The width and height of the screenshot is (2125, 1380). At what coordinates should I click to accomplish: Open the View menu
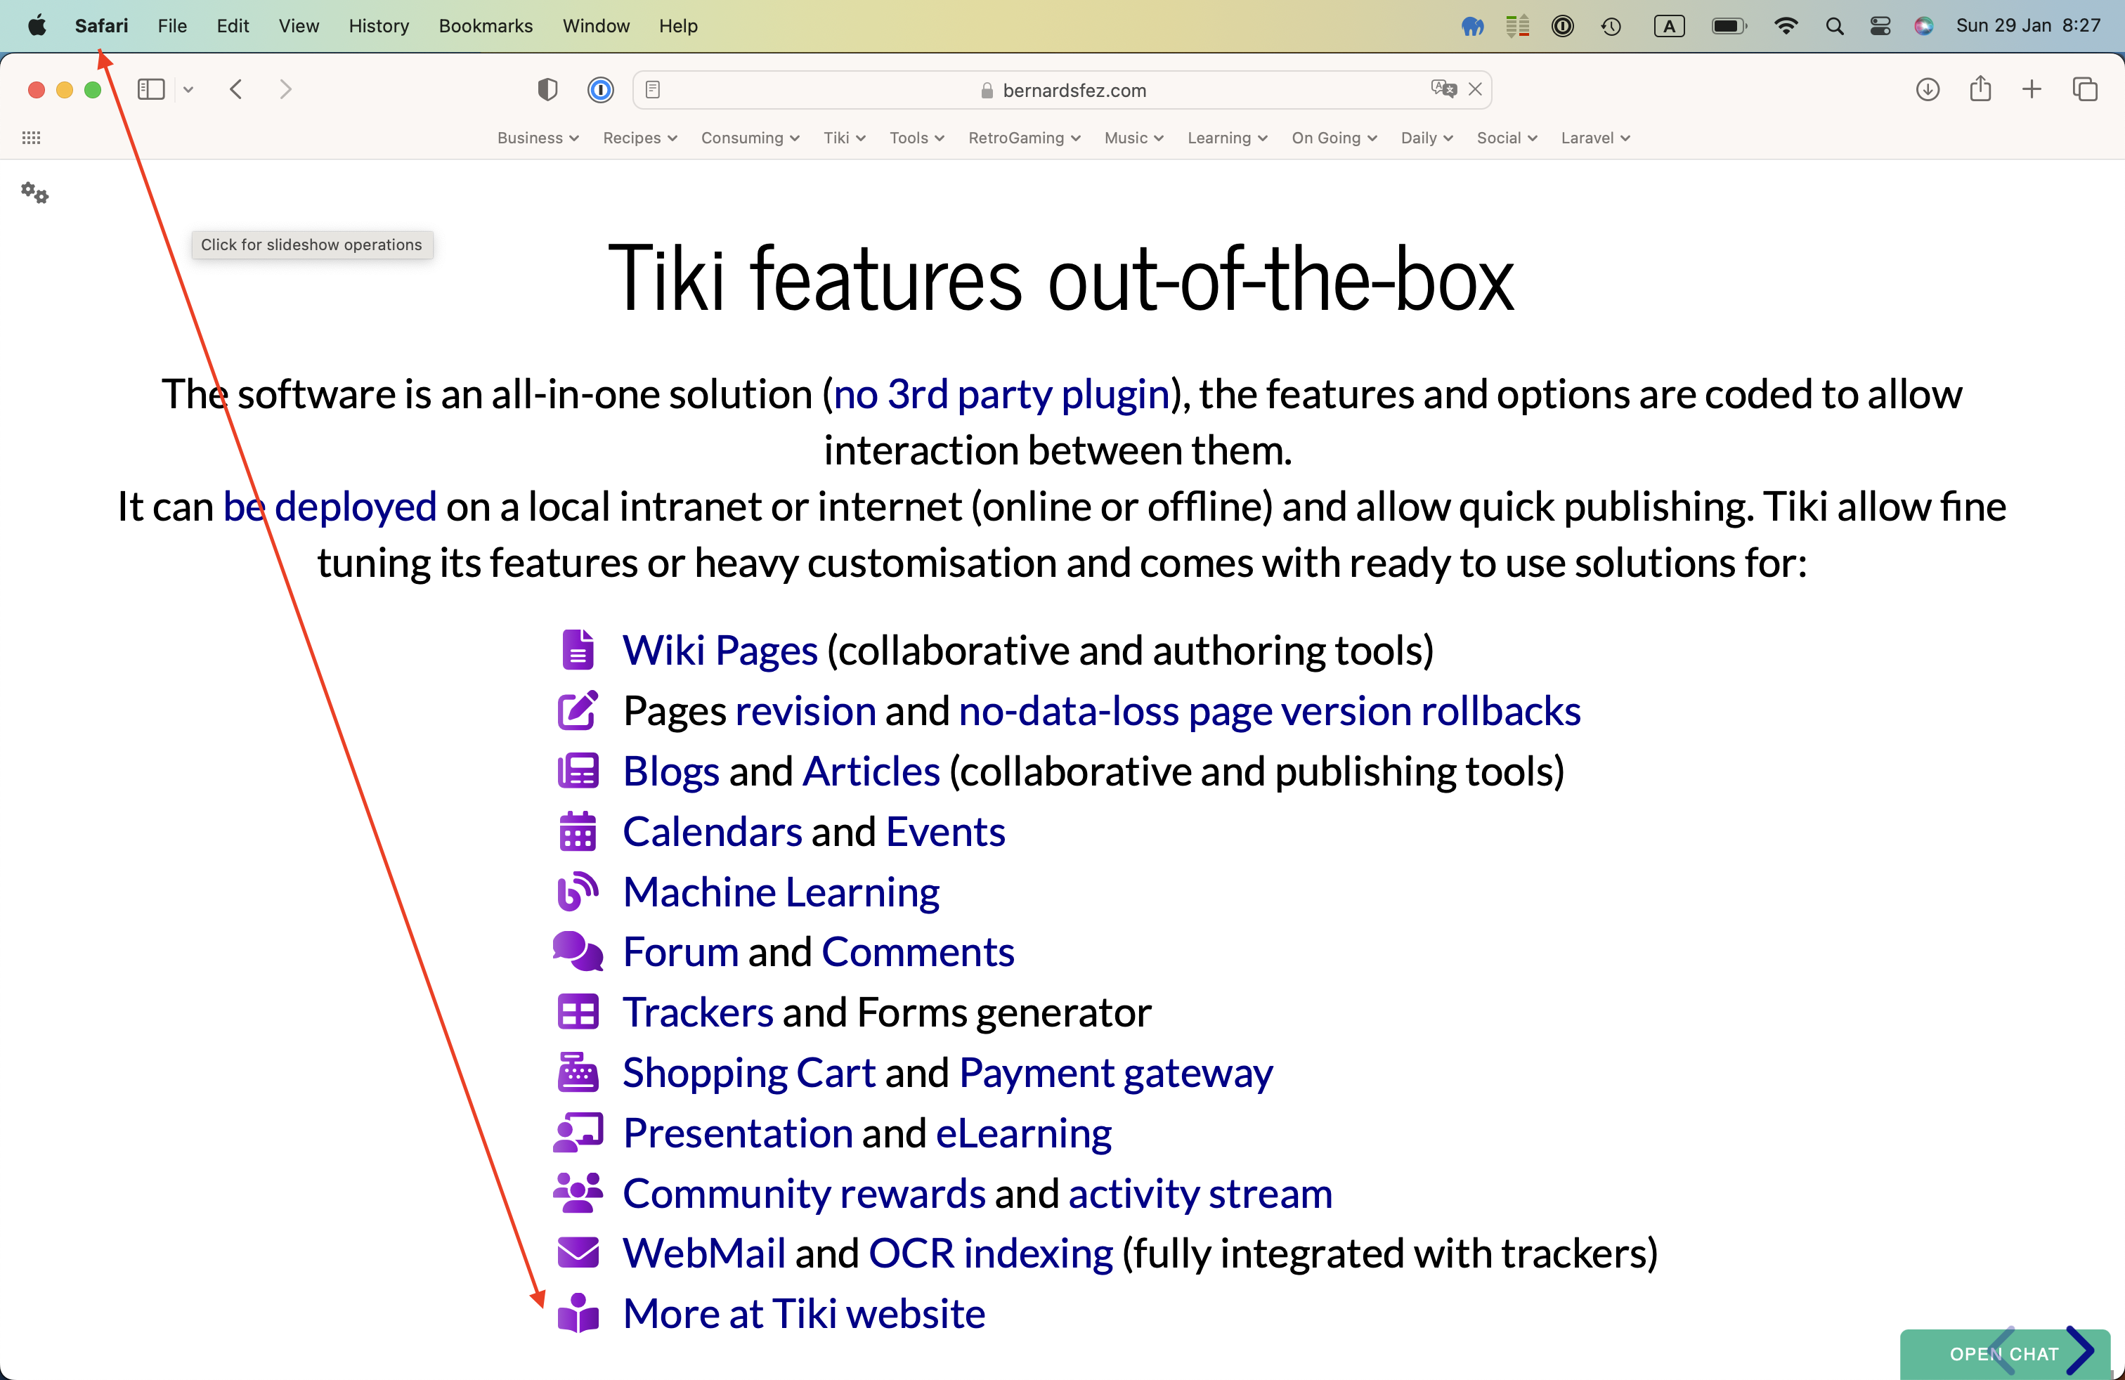[298, 26]
